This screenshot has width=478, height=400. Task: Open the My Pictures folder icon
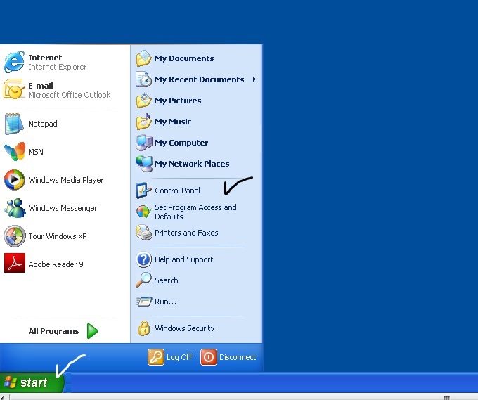click(143, 101)
